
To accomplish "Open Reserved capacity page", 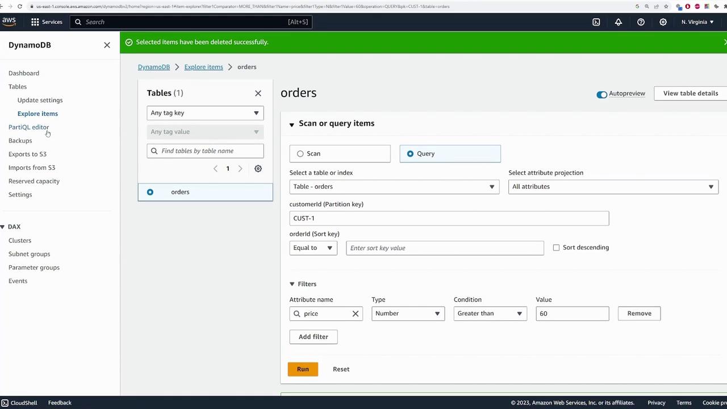I will click(x=34, y=181).
